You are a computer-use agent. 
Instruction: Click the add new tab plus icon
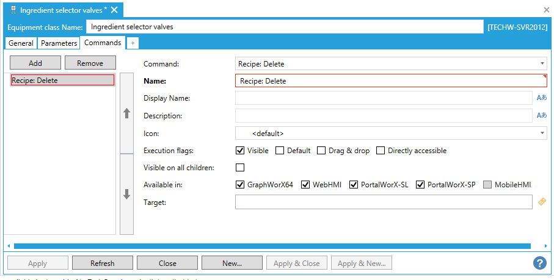coord(133,43)
